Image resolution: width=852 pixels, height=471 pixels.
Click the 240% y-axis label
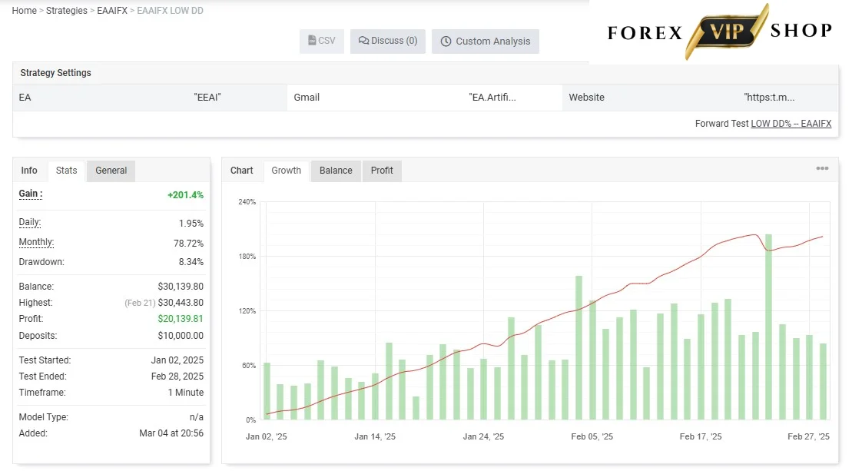coord(247,202)
